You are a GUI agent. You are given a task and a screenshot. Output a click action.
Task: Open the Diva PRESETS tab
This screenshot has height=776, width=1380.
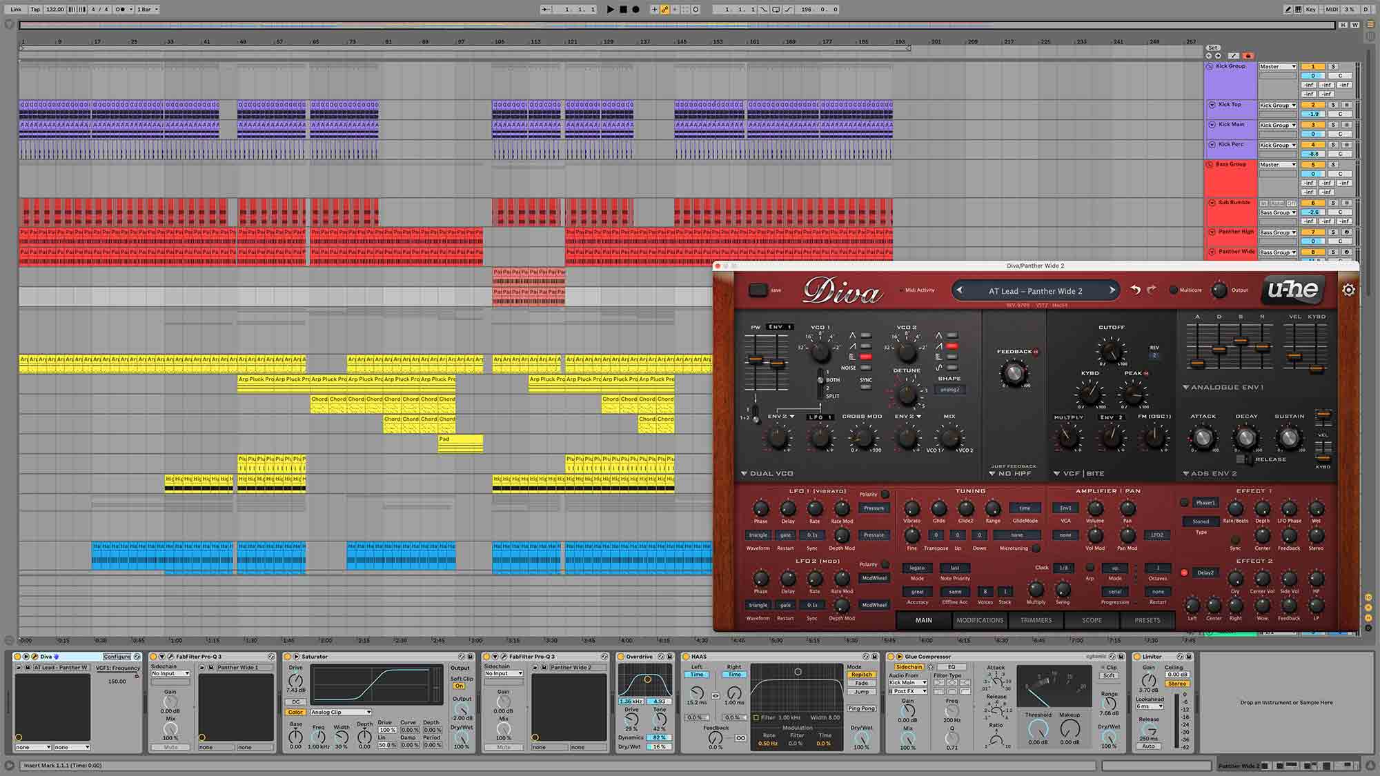point(1147,620)
